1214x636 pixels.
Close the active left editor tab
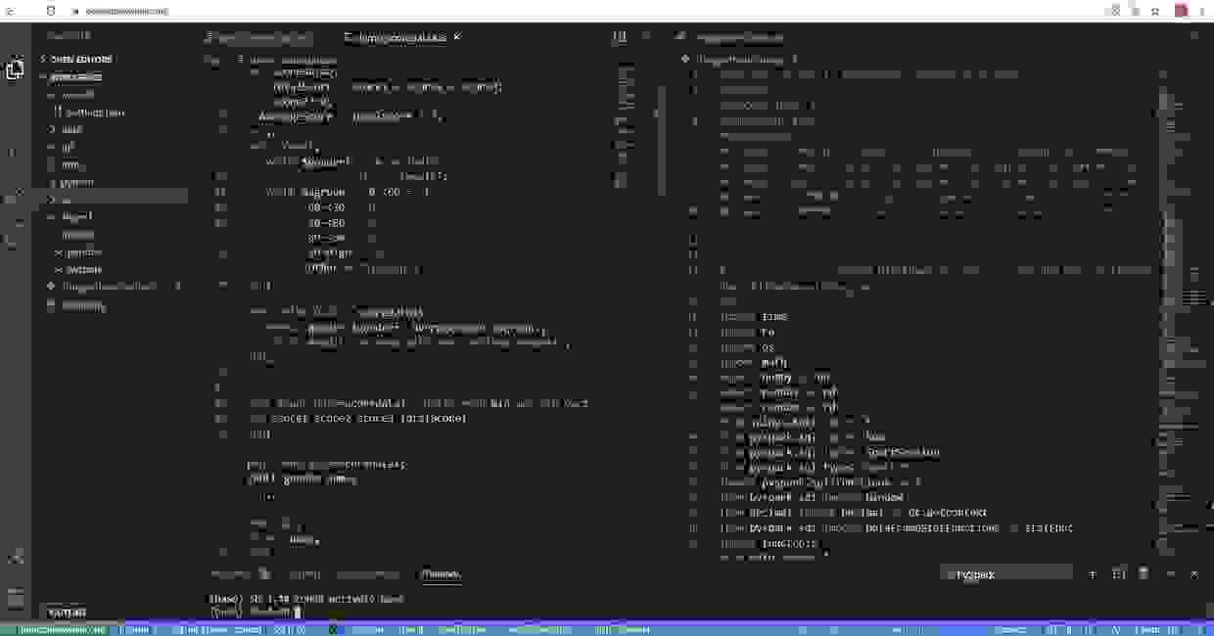tap(457, 37)
